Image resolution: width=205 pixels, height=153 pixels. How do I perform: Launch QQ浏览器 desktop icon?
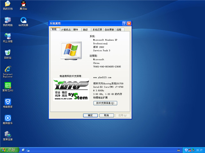click(23, 22)
